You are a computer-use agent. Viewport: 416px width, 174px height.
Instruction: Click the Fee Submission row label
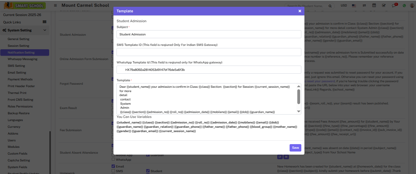70,130
